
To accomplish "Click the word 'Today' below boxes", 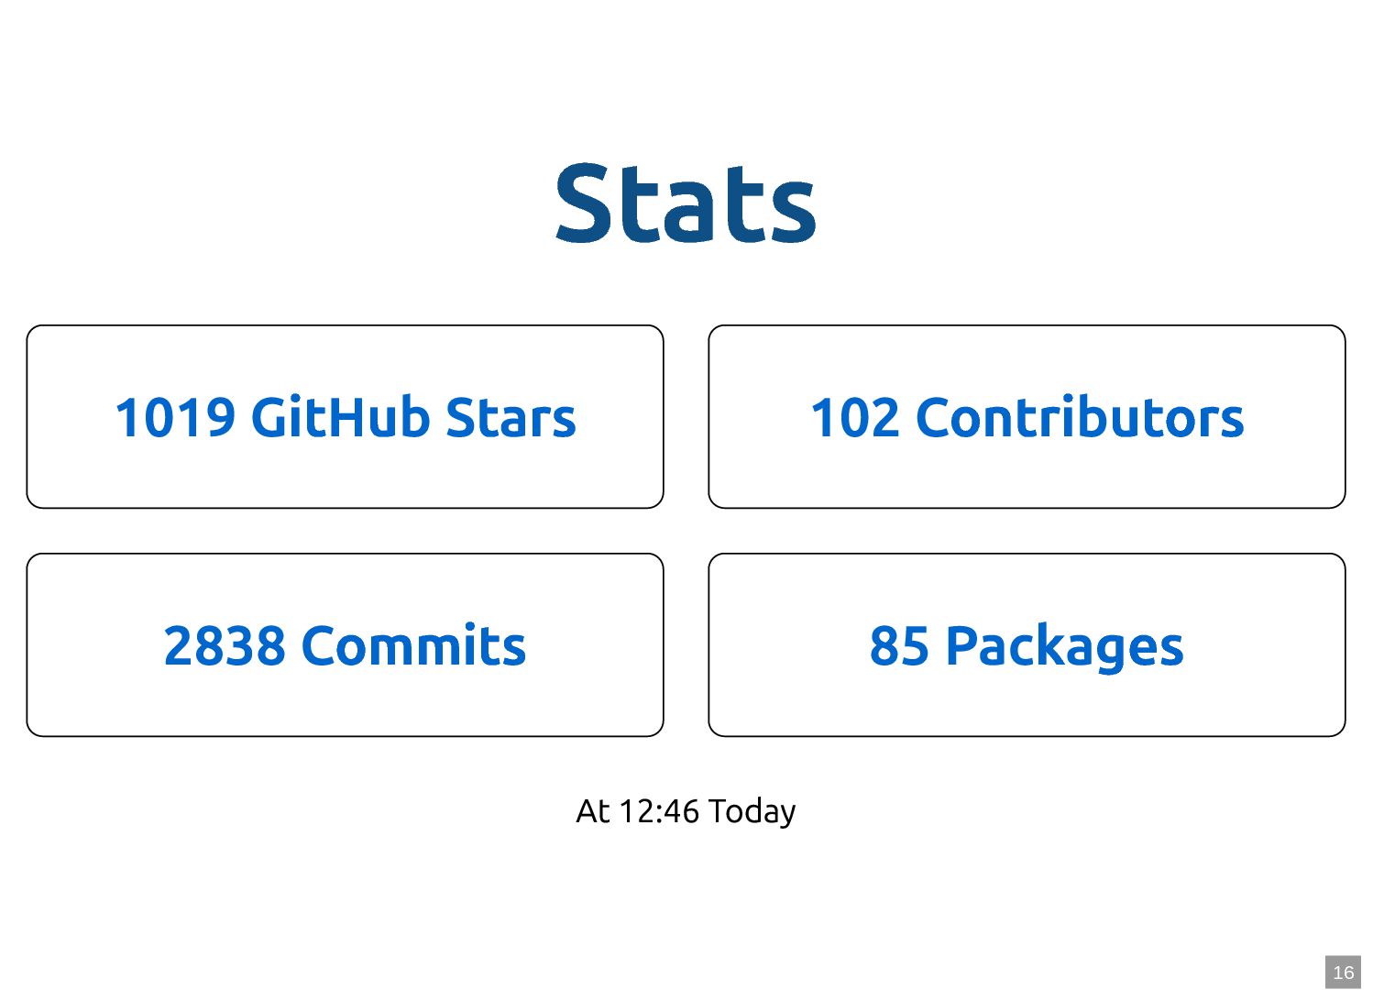I will [x=752, y=812].
